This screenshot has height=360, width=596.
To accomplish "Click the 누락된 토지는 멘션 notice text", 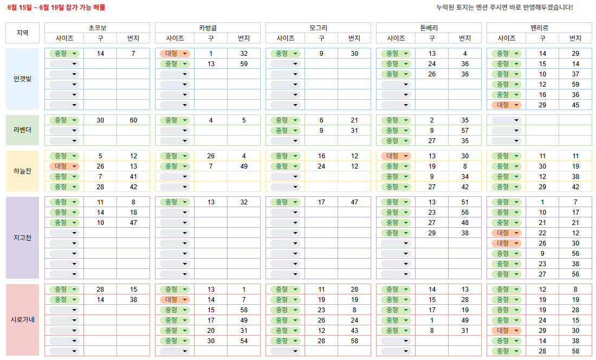I will coord(504,7).
